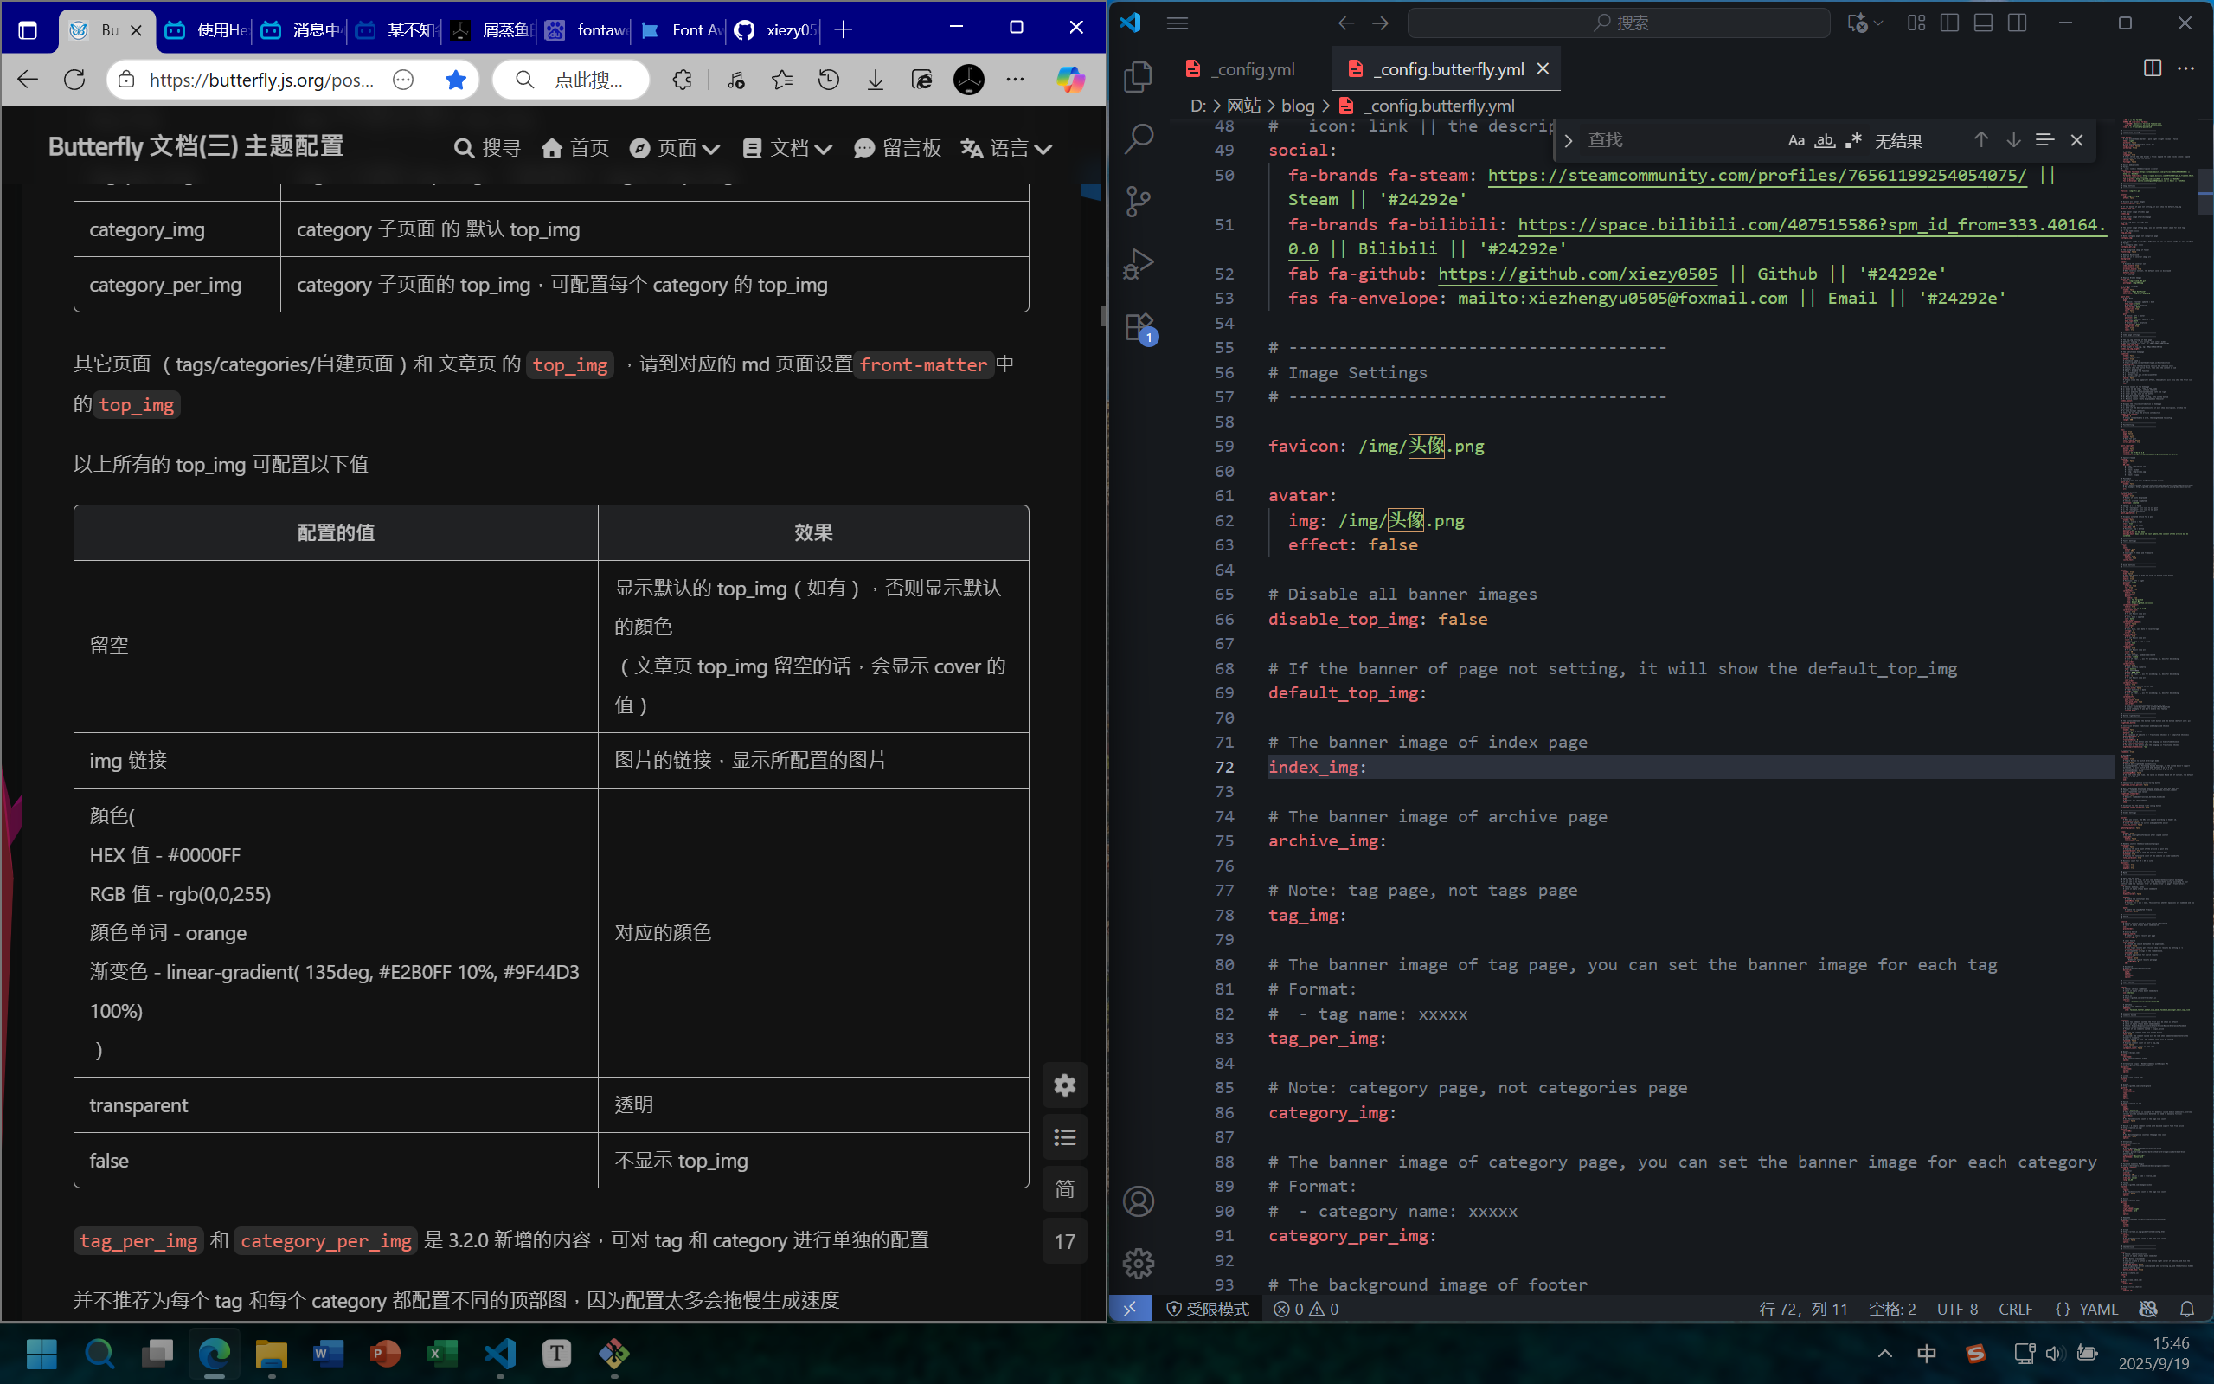2214x1384 pixels.
Task: Click the Manage gear in activity bar
Action: (x=1138, y=1264)
